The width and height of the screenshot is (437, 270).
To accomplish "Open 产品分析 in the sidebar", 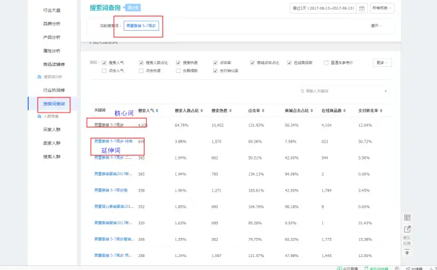I will pyautogui.click(x=52, y=37).
